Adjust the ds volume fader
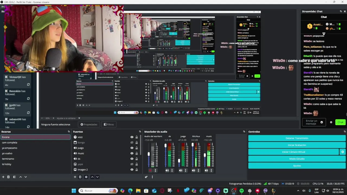 [165, 145]
